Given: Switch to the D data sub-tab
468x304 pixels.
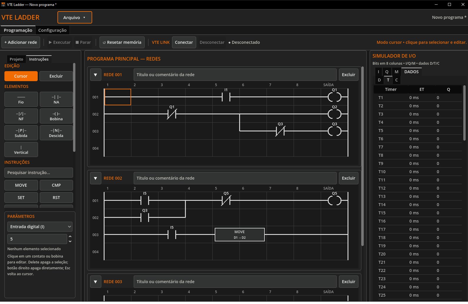Looking at the screenshot, I should click(x=379, y=80).
